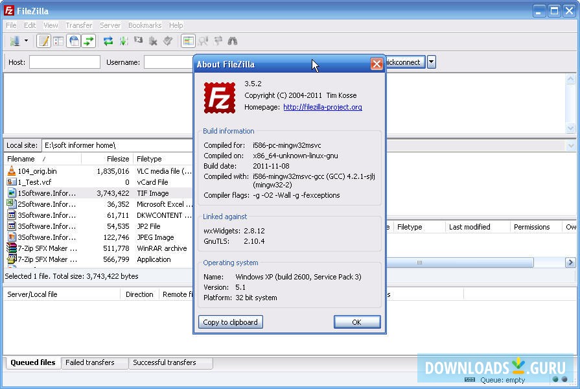The image size is (580, 389).
Task: Open the Site Manager dropdown arrow
Action: point(26,40)
